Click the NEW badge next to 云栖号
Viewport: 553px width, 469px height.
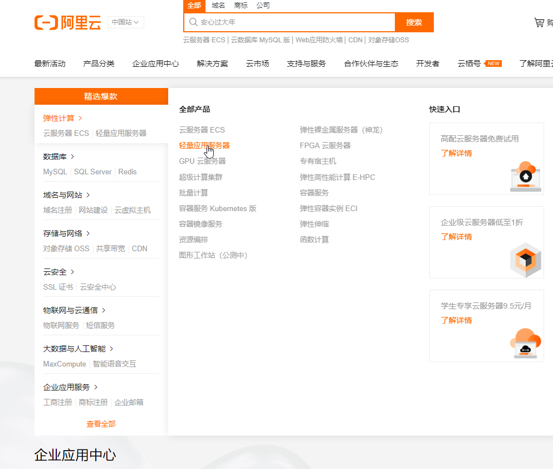(x=492, y=63)
